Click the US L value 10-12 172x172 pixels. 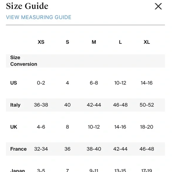pyautogui.click(x=120, y=83)
